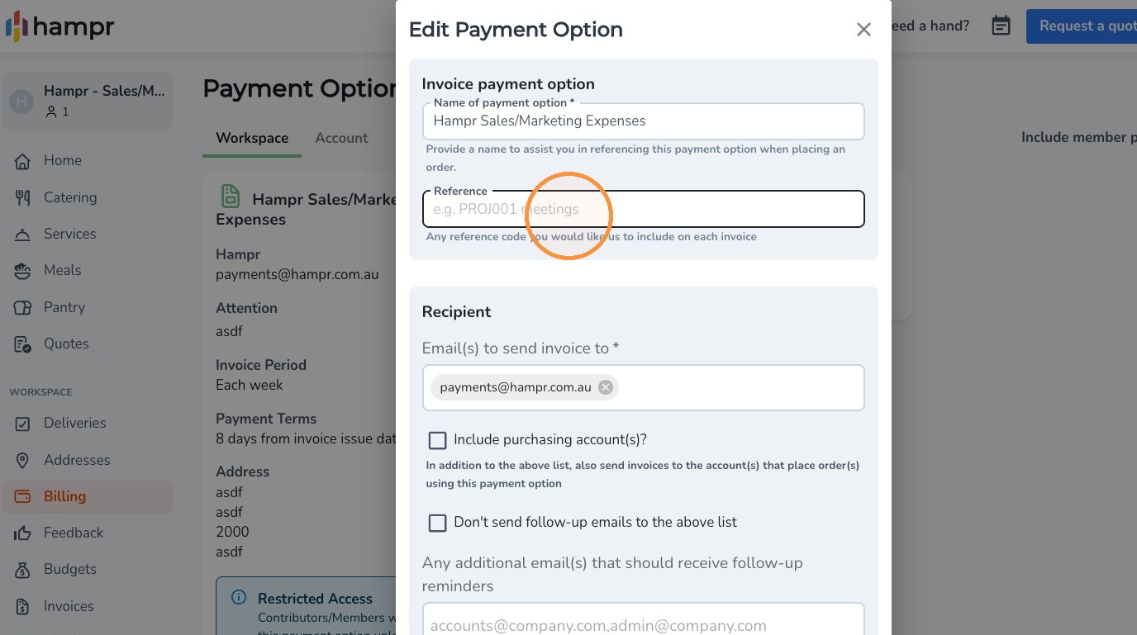Click the Name of payment option field
1137x635 pixels.
tap(643, 121)
